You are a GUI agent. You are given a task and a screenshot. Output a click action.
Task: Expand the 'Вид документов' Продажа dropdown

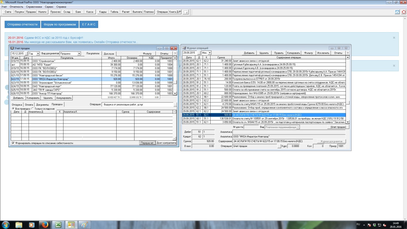pos(79,54)
